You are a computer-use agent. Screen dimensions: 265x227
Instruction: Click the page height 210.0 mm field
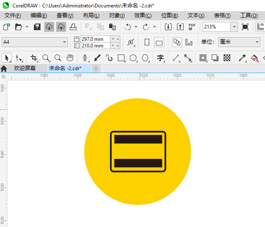pos(95,46)
